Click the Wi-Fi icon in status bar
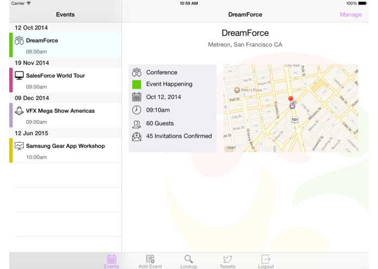Image resolution: width=378 pixels, height=269 pixels. point(29,3)
